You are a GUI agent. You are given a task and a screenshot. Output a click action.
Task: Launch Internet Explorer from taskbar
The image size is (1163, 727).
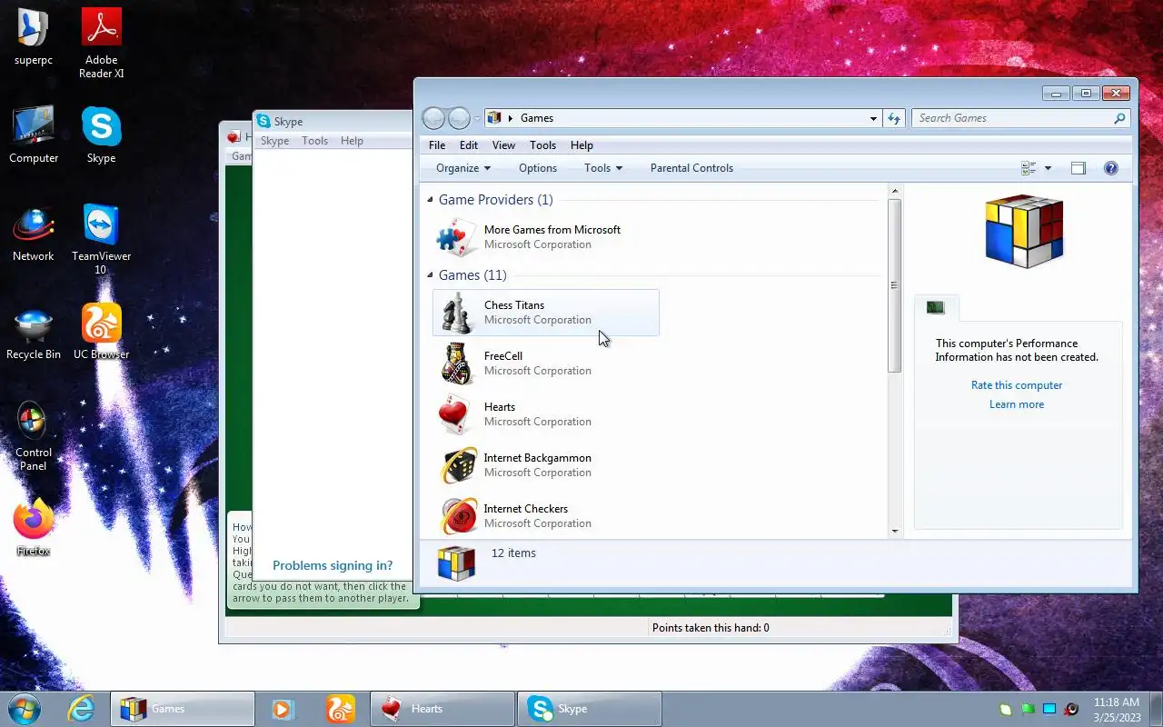pos(82,709)
